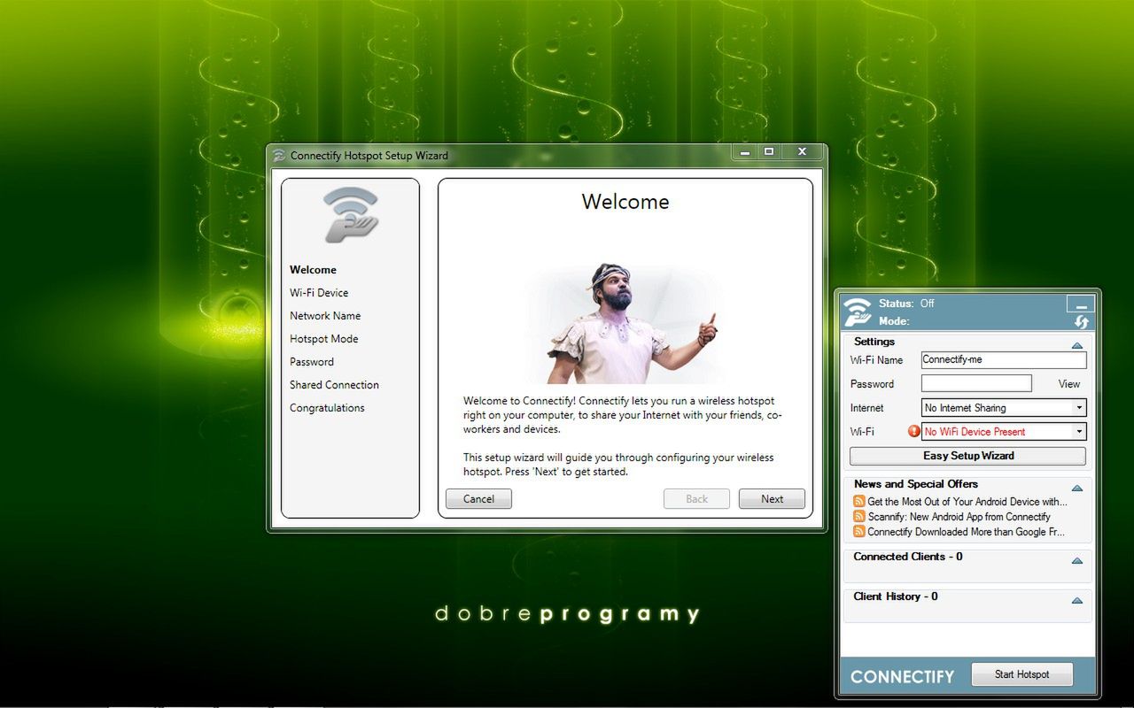Click the refresh arrows icon beside Mode

tap(1082, 322)
